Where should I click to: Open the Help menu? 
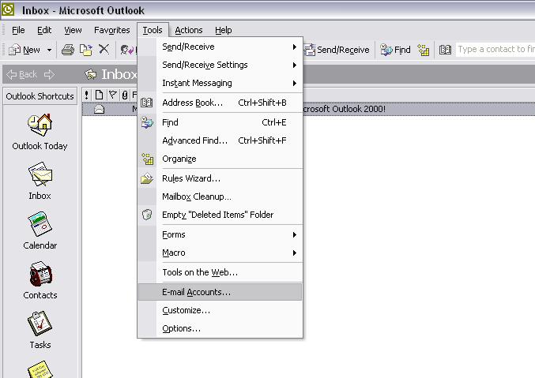[x=224, y=30]
